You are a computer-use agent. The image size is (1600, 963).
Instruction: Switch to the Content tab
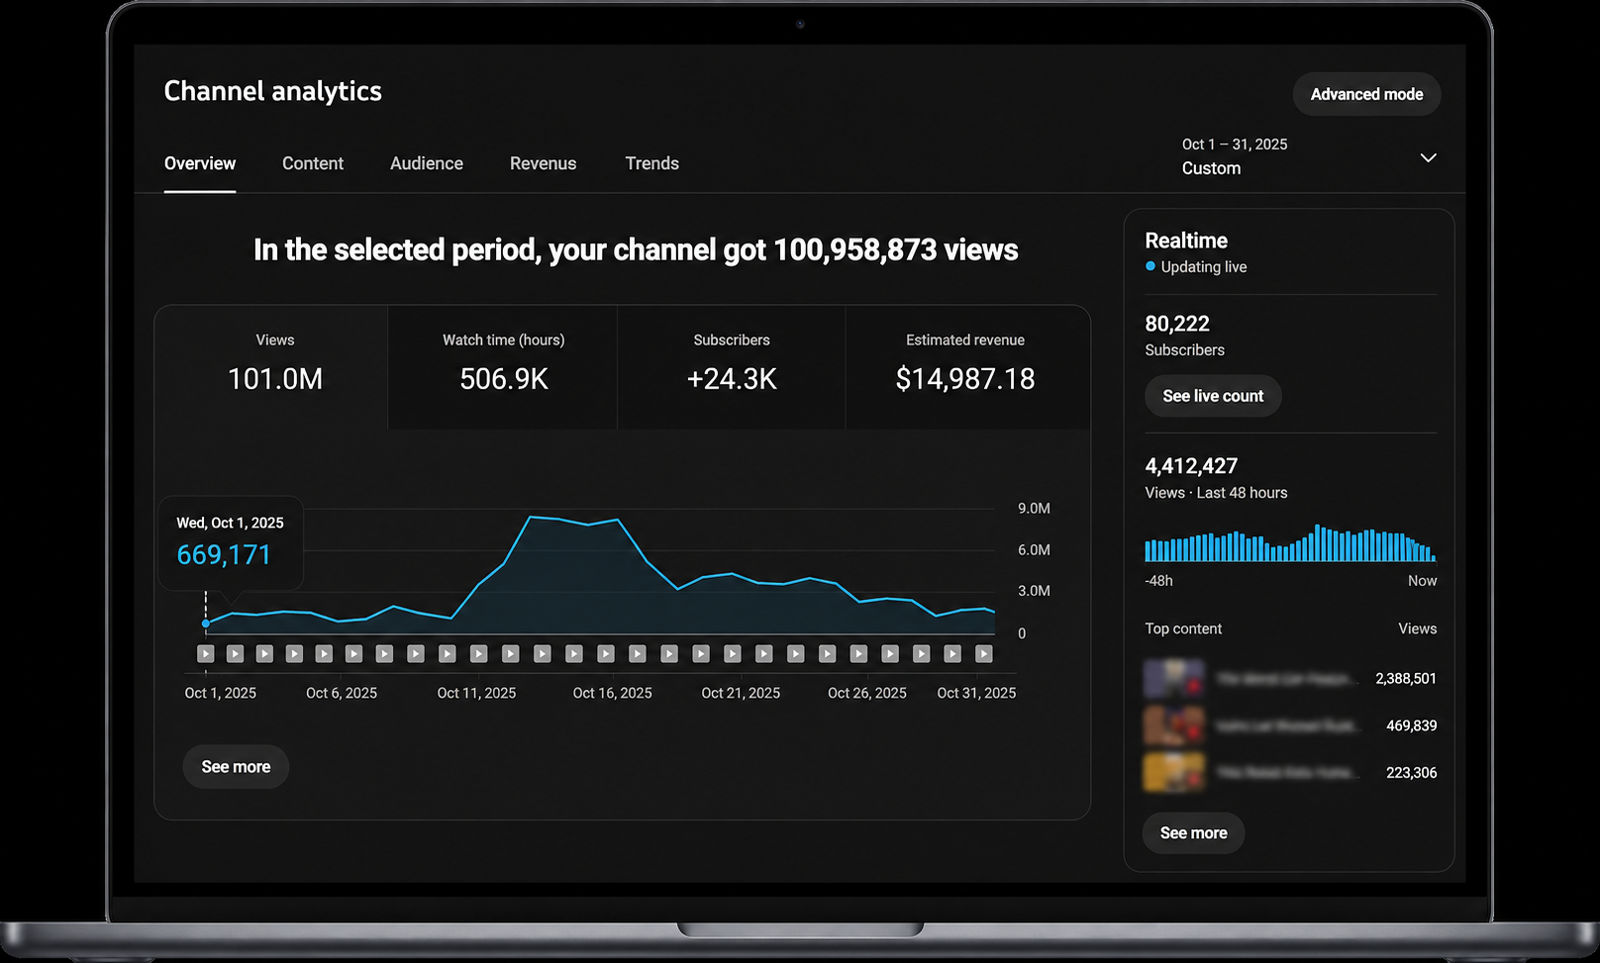tap(313, 163)
